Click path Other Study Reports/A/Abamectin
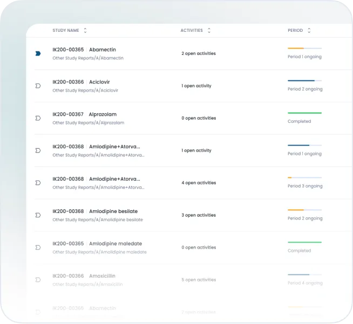Viewport: 353px width, 324px height. pos(88,58)
